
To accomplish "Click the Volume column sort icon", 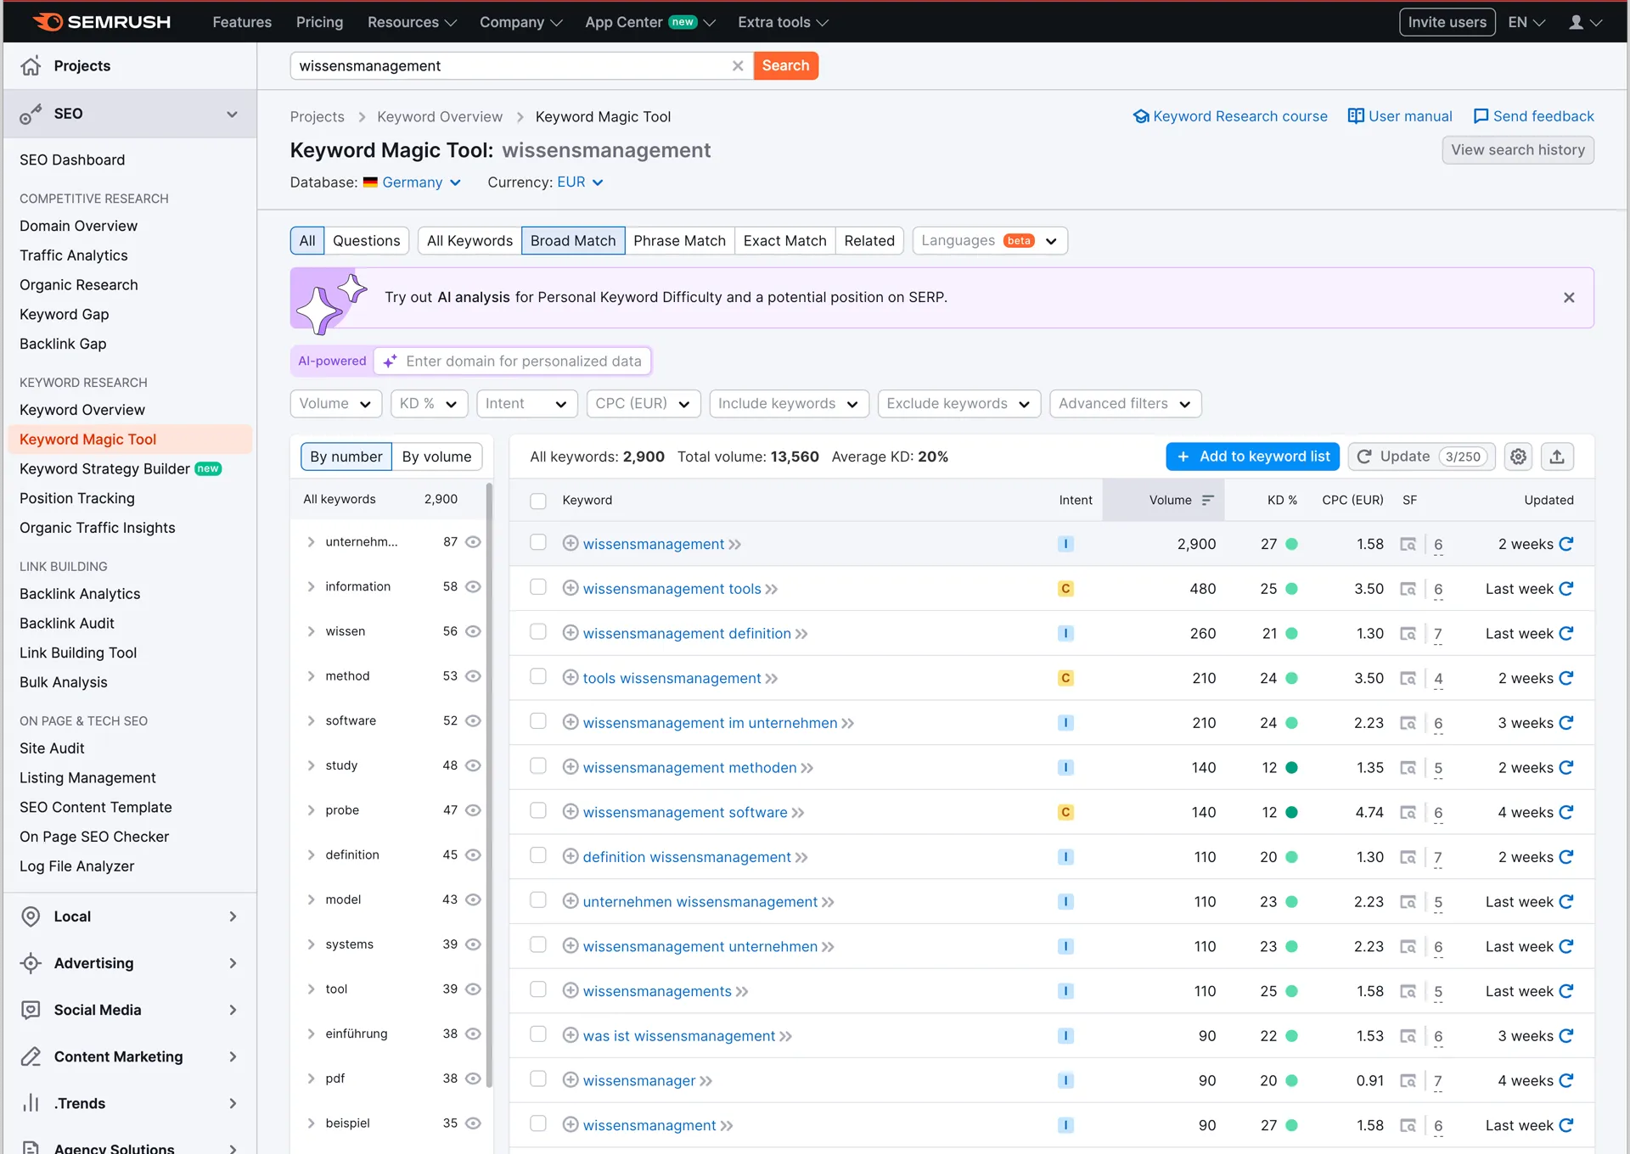I will point(1207,501).
